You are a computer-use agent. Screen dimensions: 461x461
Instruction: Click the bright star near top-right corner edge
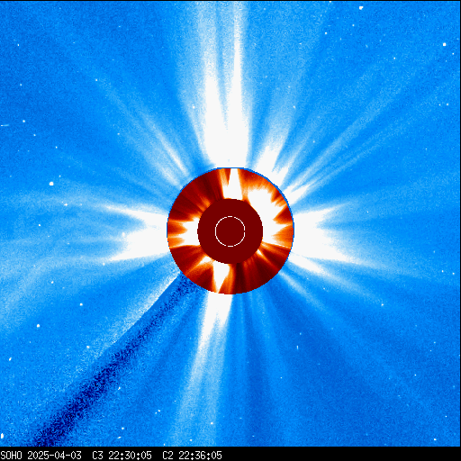(444, 44)
